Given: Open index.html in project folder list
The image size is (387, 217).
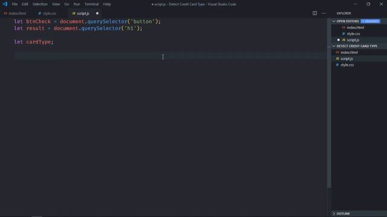Looking at the screenshot, I should [349, 52].
